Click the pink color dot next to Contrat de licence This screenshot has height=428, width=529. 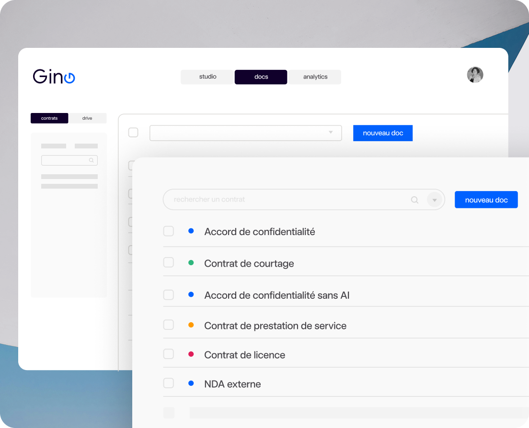coord(191,354)
